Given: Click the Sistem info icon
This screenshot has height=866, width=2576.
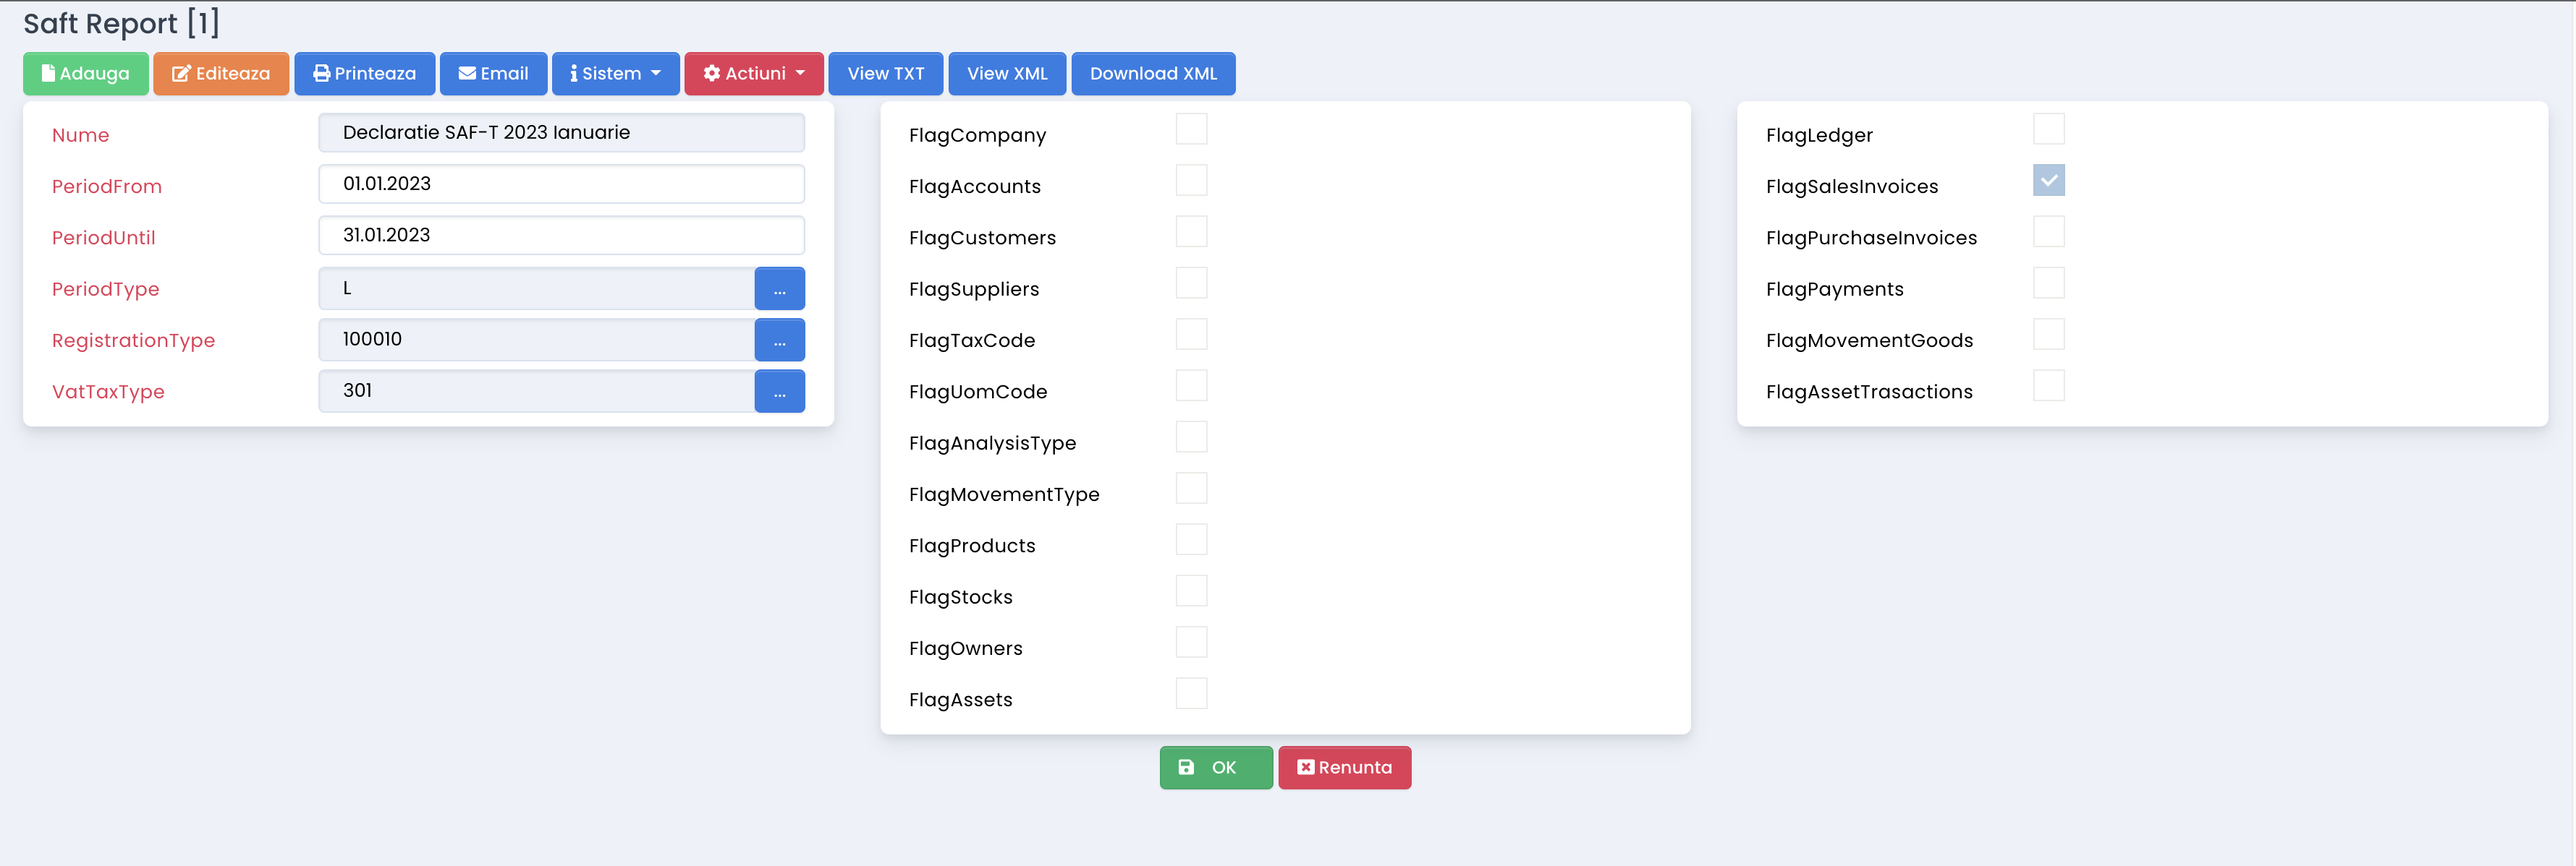Looking at the screenshot, I should 574,73.
